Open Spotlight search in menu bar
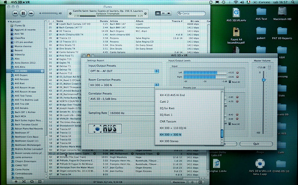This screenshot has width=298, height=185. [293, 2]
